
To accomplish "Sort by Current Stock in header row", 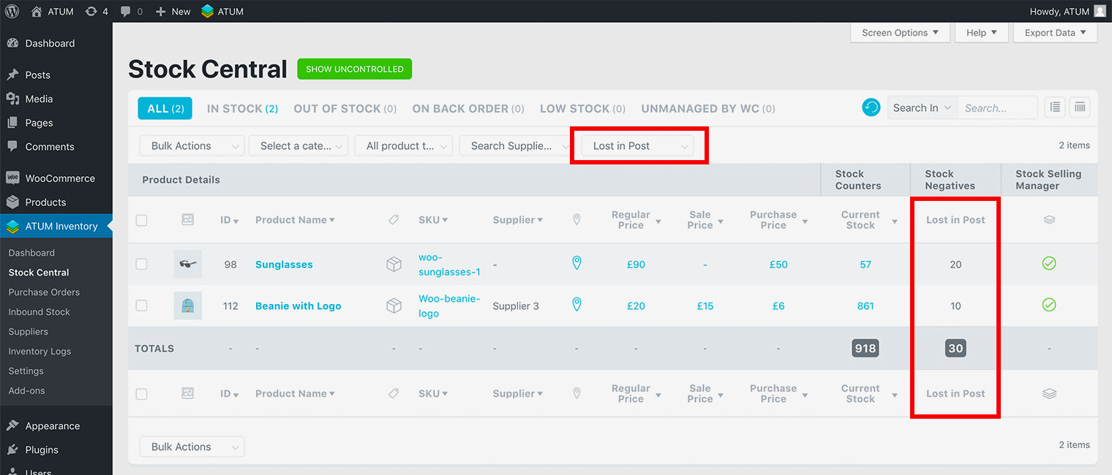I will click(x=869, y=220).
